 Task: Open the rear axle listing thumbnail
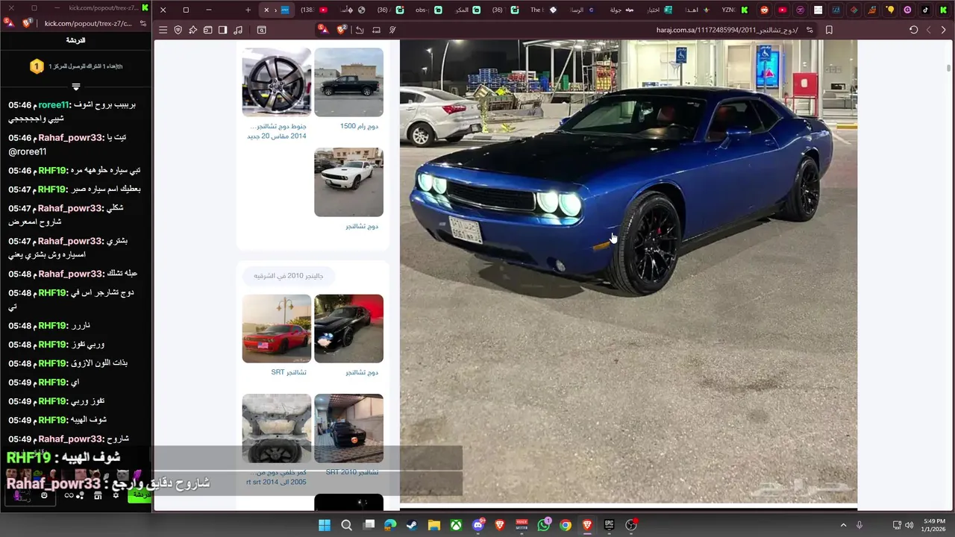(277, 428)
